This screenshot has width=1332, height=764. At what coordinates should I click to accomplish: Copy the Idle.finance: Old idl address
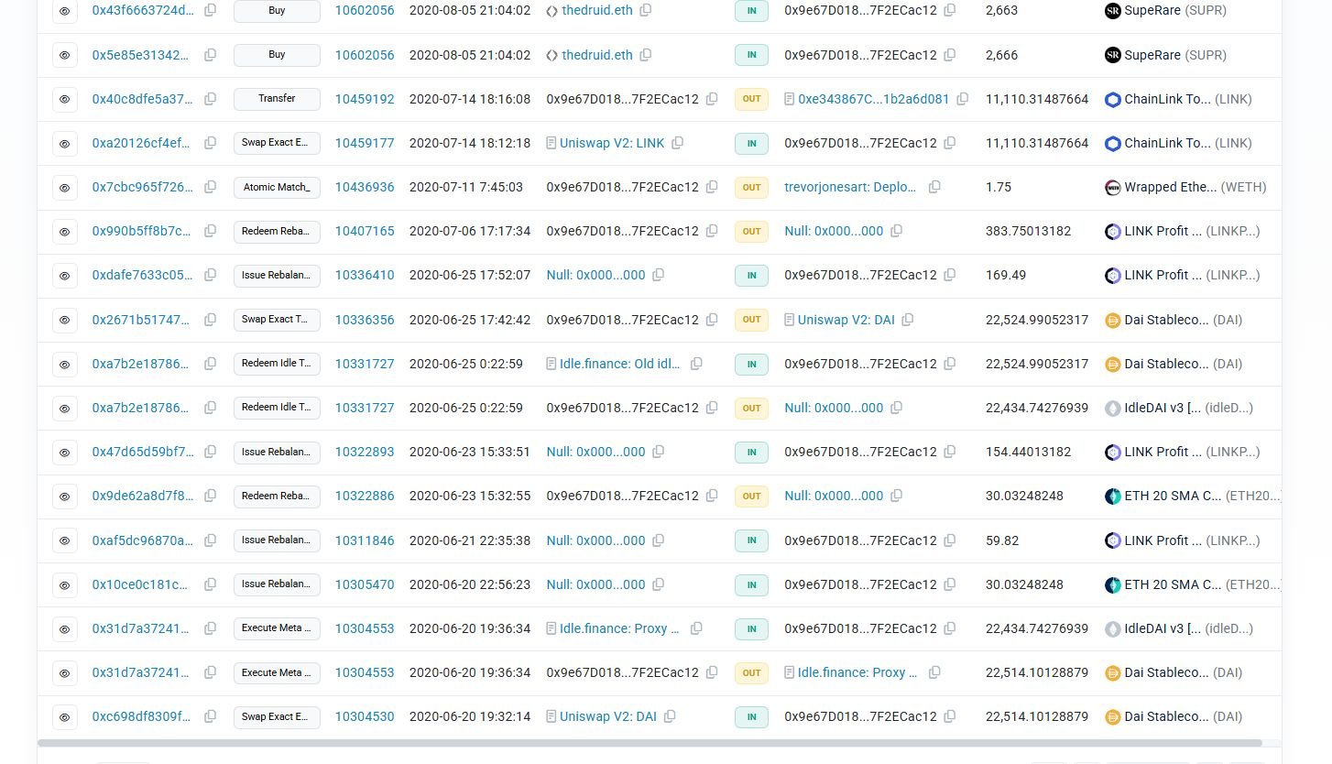point(696,364)
